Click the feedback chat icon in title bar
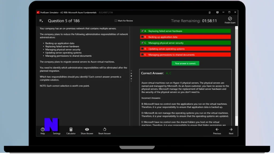The image size is (274, 154). click(217, 12)
